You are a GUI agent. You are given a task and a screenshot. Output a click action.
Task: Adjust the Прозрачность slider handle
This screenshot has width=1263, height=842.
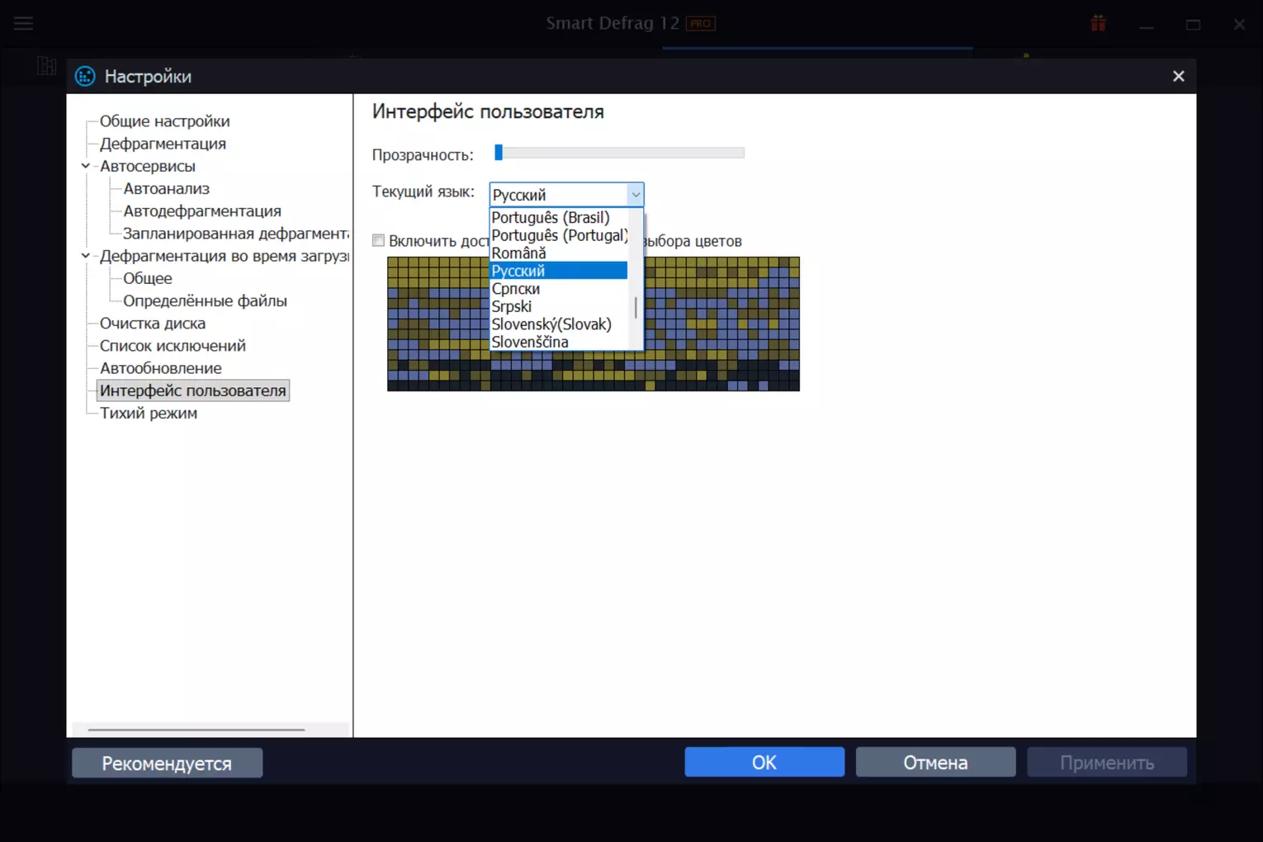click(499, 152)
